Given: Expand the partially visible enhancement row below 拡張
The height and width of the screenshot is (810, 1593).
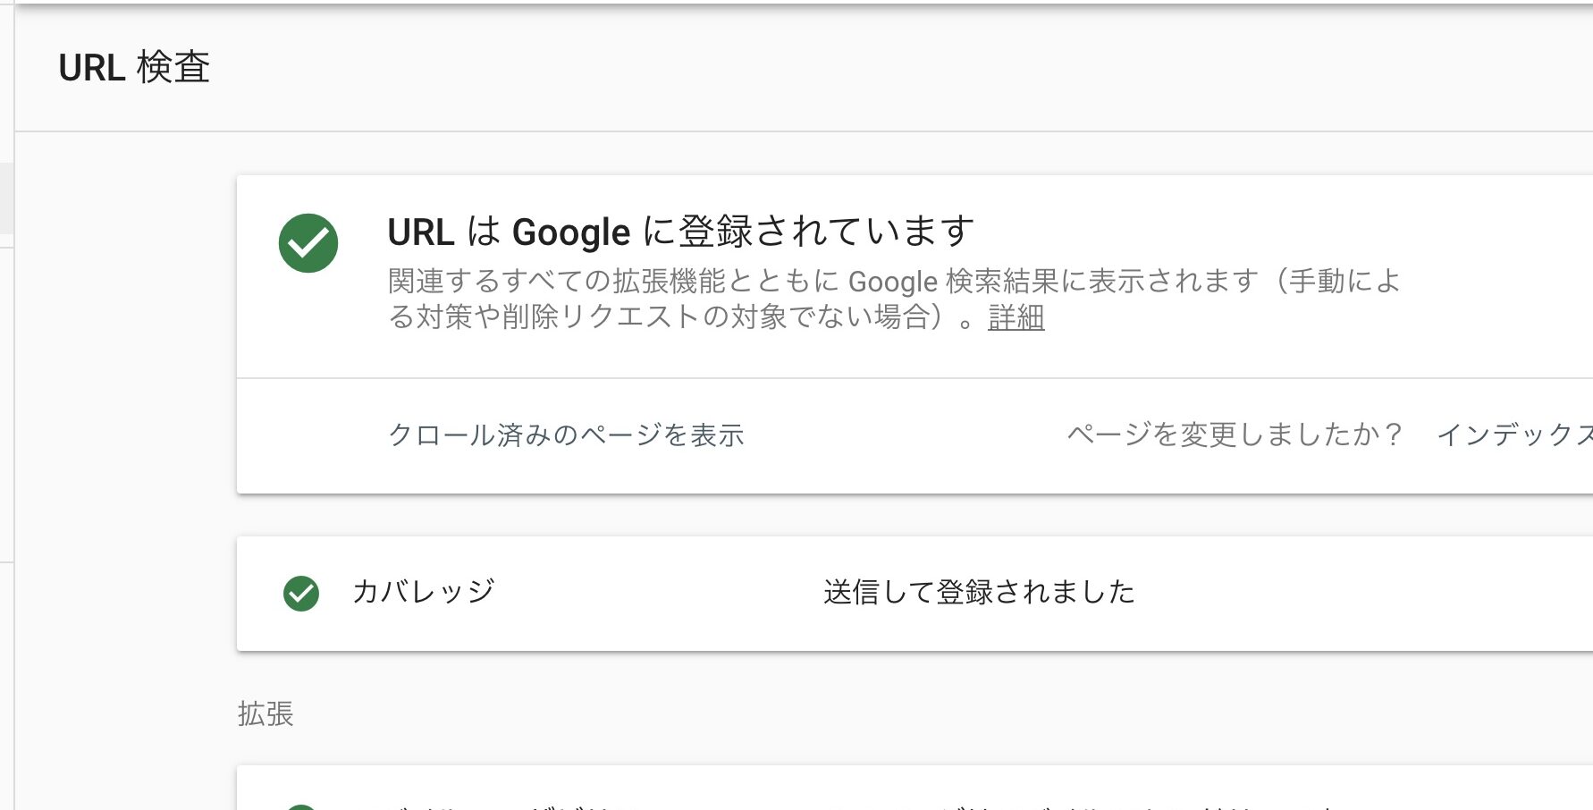Looking at the screenshot, I should tap(914, 788).
